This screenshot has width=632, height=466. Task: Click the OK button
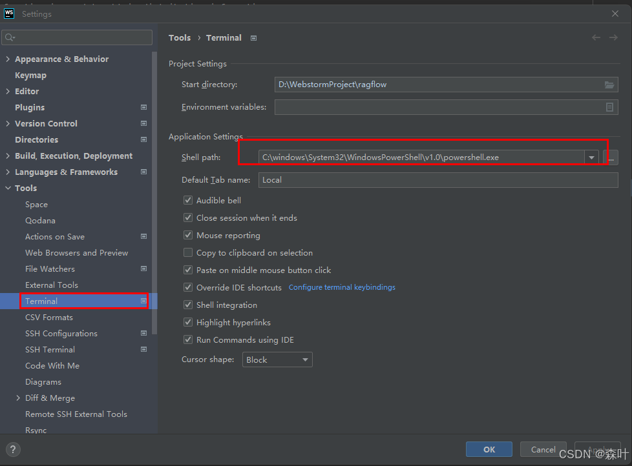tap(489, 449)
